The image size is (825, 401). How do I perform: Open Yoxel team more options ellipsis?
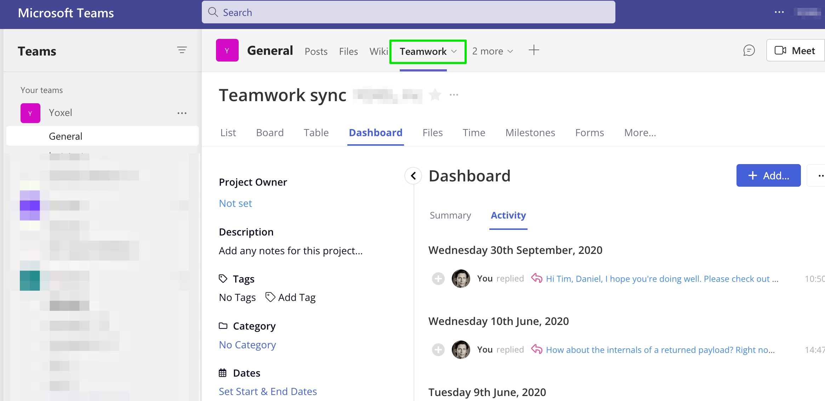182,113
